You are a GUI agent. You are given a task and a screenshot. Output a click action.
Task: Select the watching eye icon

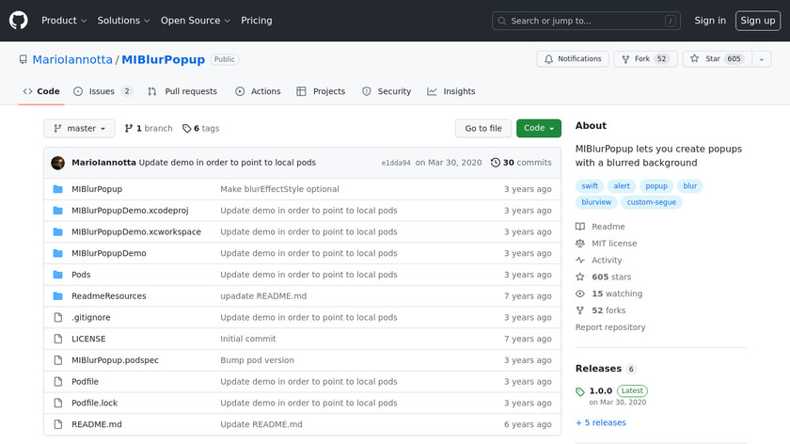580,293
